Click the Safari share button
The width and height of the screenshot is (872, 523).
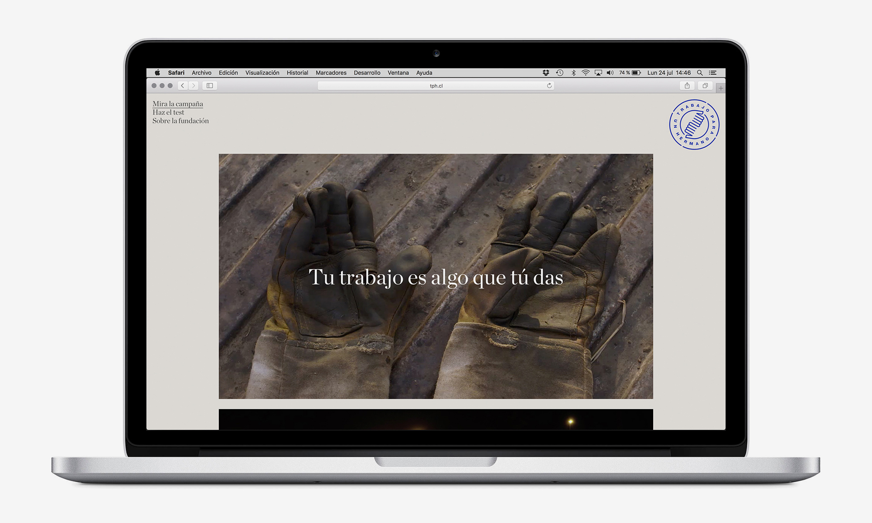[687, 86]
